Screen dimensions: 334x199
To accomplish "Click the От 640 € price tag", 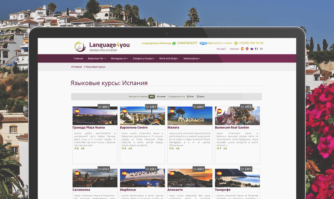I will point(199,107).
